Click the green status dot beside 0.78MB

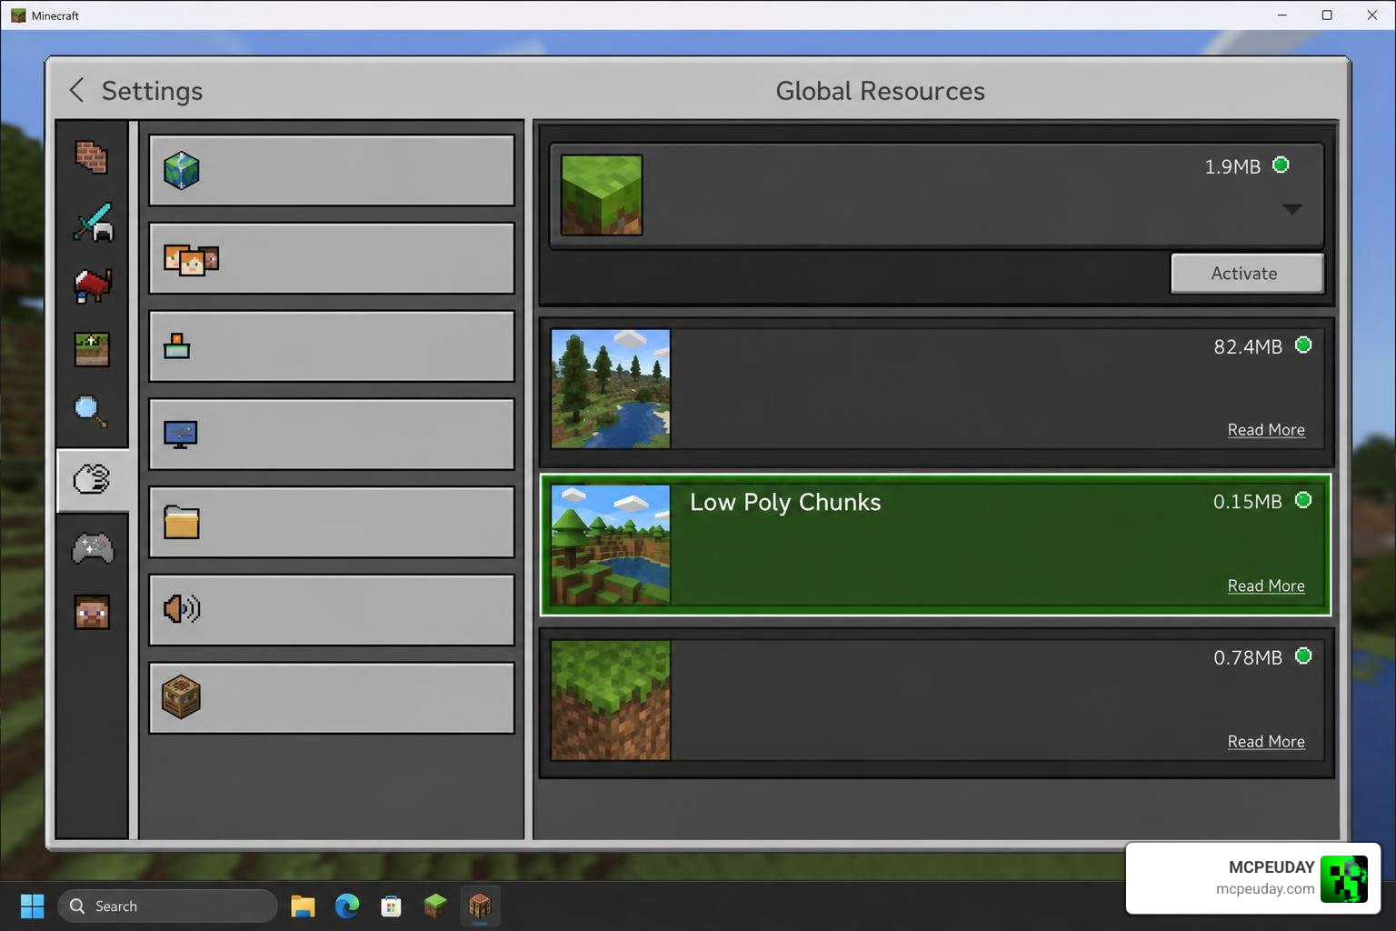(x=1303, y=656)
